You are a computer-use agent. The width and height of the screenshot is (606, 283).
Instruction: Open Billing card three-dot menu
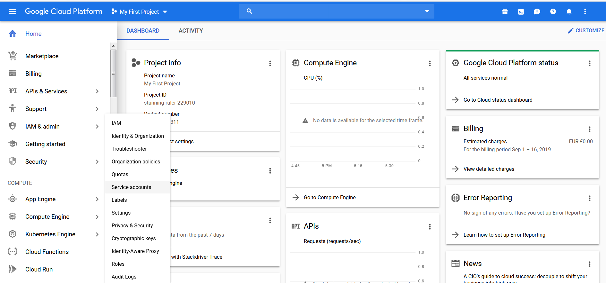click(589, 129)
